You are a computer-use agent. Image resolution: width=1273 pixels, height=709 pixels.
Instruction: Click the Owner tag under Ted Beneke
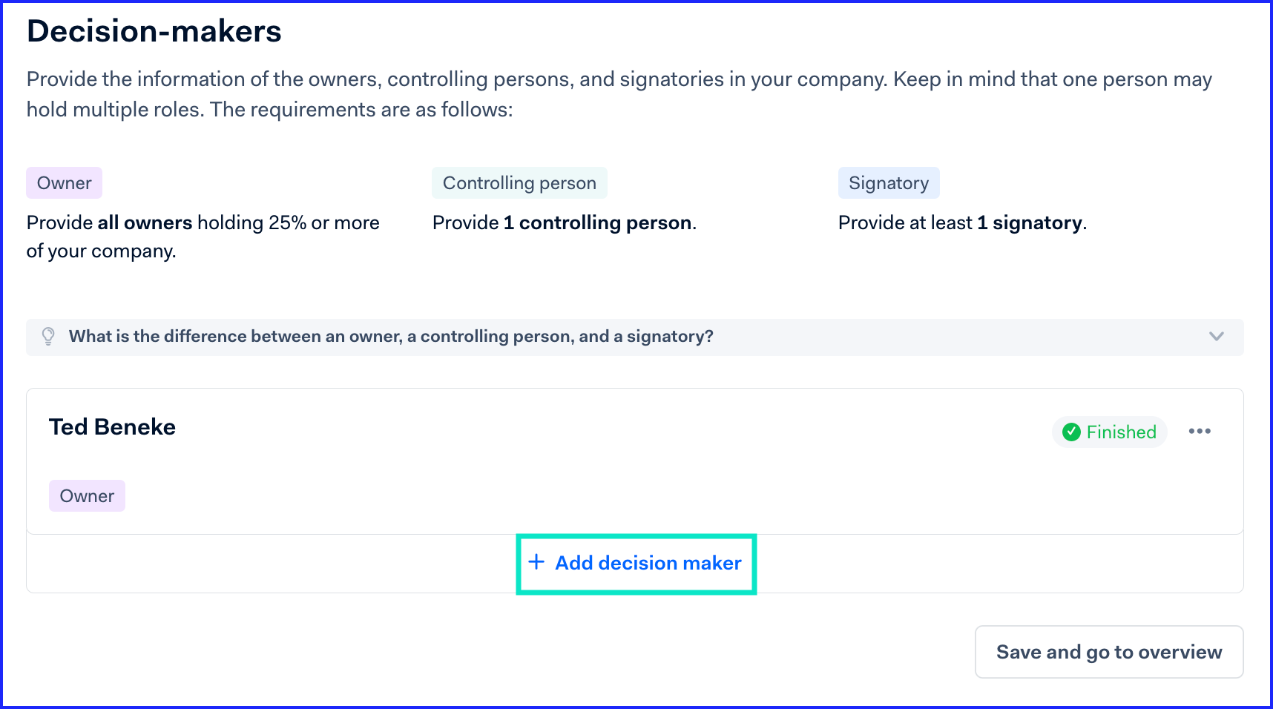coord(87,496)
